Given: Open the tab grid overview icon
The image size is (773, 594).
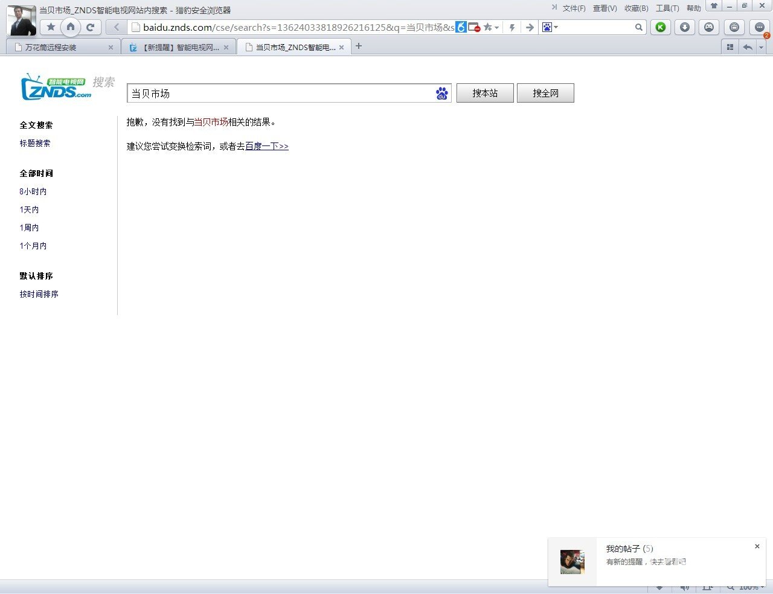Looking at the screenshot, I should click(x=730, y=47).
